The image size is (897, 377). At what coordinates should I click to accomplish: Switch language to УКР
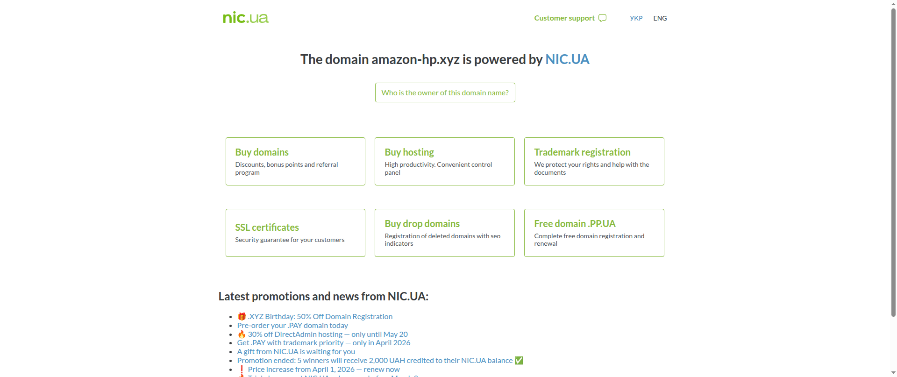tap(636, 18)
